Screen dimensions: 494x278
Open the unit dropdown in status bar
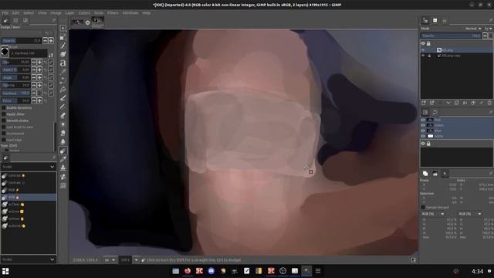click(110, 260)
